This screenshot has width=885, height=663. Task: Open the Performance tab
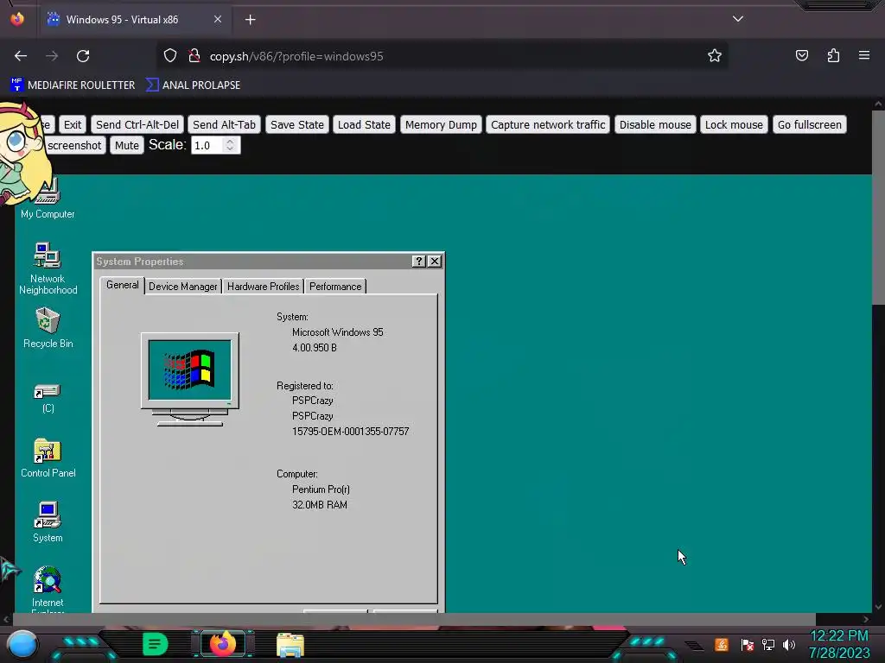[335, 287]
